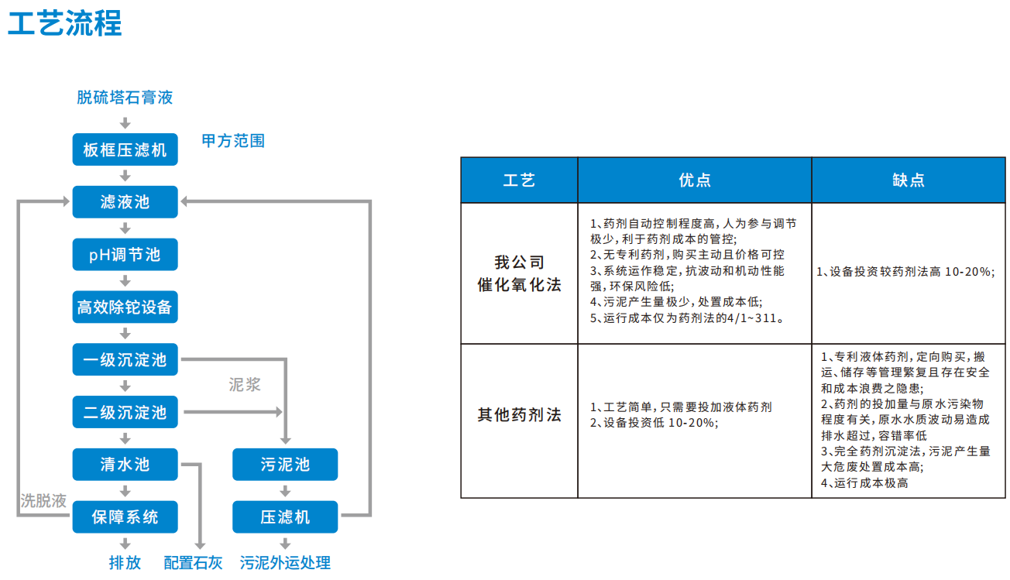The image size is (1010, 580).
Task: Select the 压滤机 box below 污泥池
Action: click(285, 517)
